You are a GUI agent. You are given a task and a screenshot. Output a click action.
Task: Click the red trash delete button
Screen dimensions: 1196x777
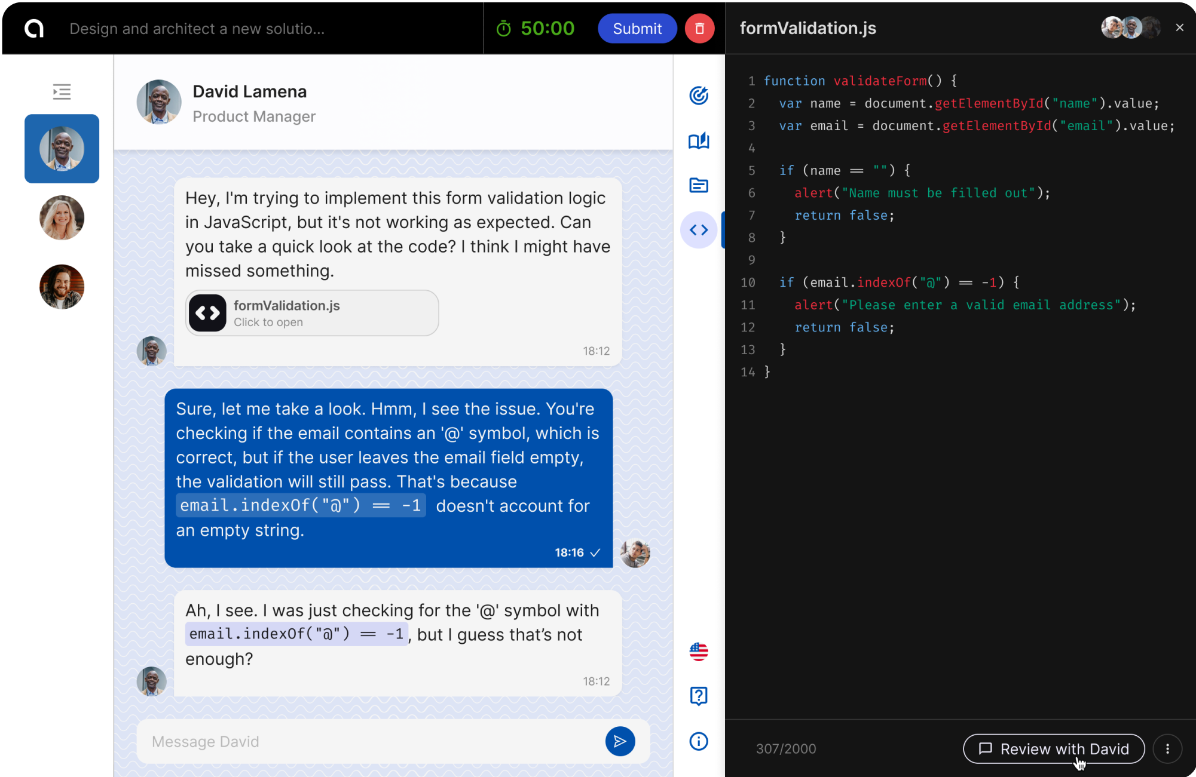point(699,29)
